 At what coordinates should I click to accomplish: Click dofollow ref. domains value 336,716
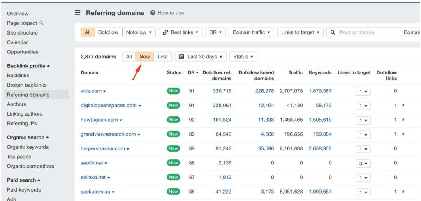222,91
